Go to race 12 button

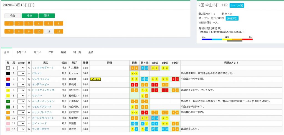[59, 32]
